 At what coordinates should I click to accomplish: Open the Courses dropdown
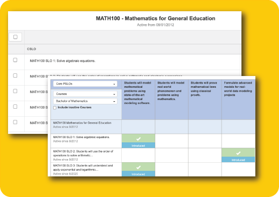click(85, 94)
